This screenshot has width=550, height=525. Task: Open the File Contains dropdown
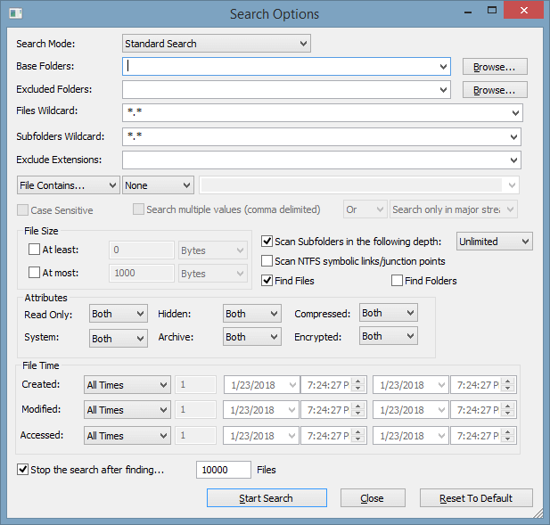pos(69,185)
